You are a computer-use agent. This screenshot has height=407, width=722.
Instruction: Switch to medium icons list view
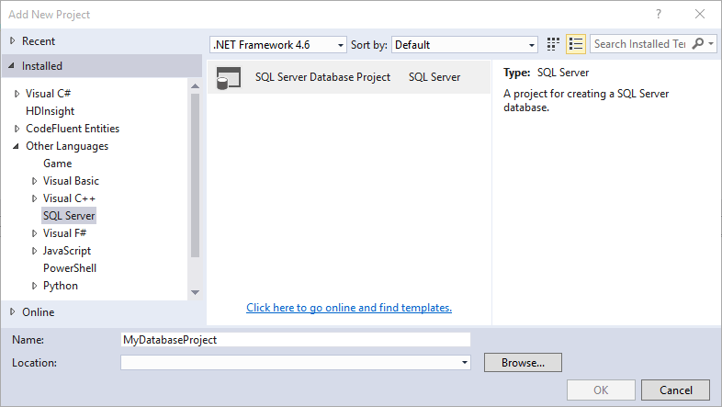click(576, 44)
